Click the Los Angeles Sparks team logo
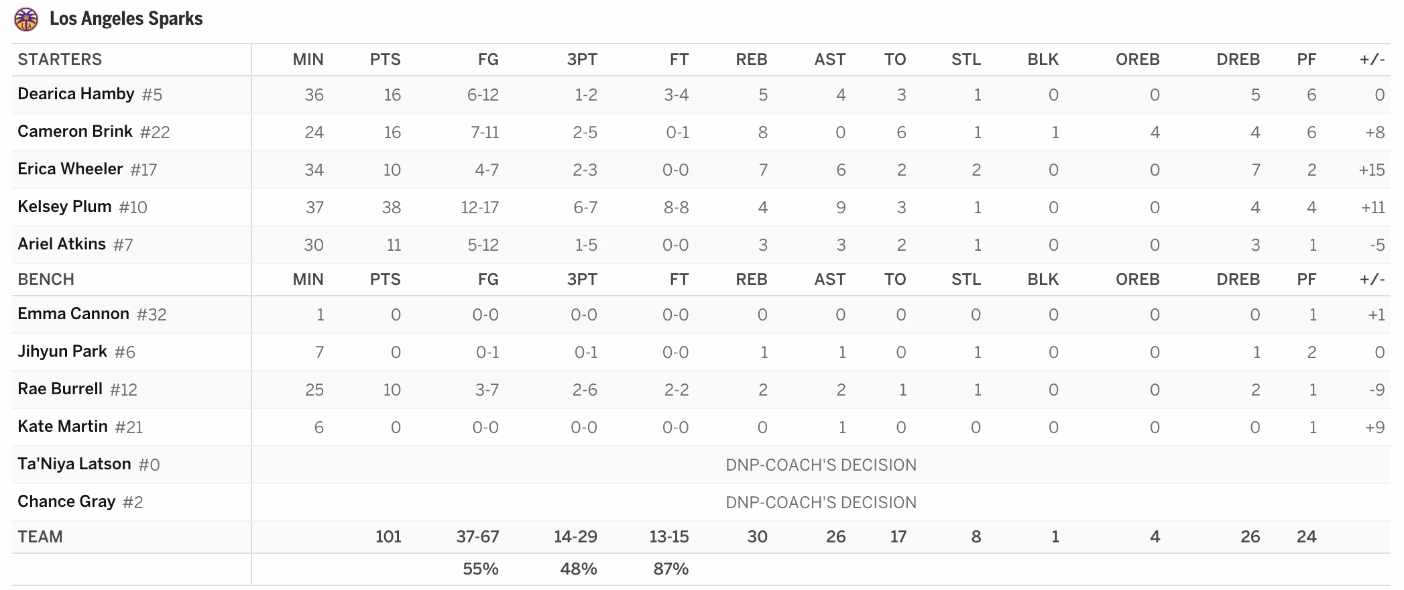This screenshot has height=590, width=1404. [26, 19]
